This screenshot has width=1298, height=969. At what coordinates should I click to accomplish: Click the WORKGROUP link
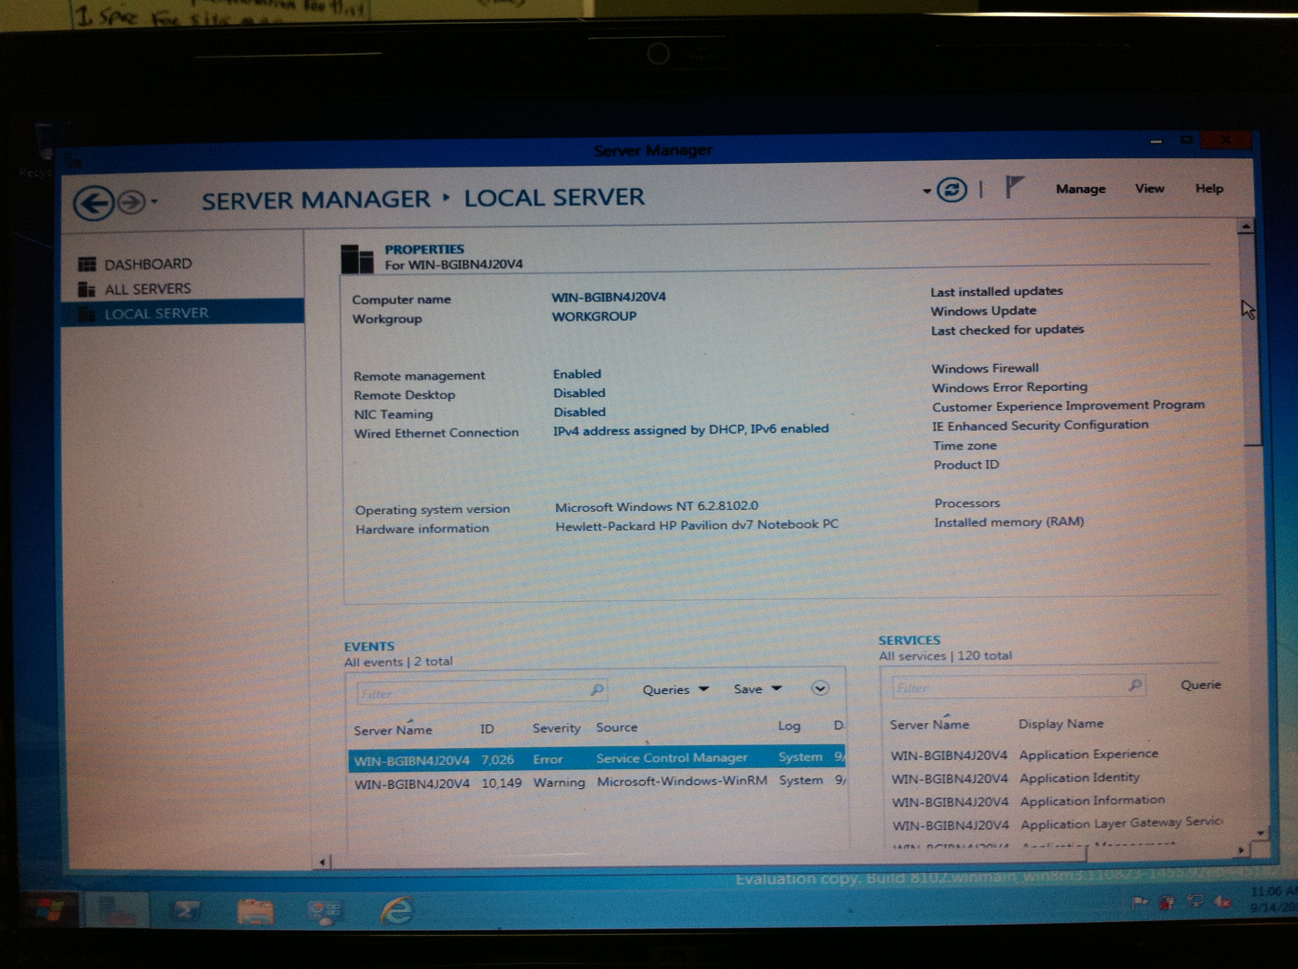(594, 316)
